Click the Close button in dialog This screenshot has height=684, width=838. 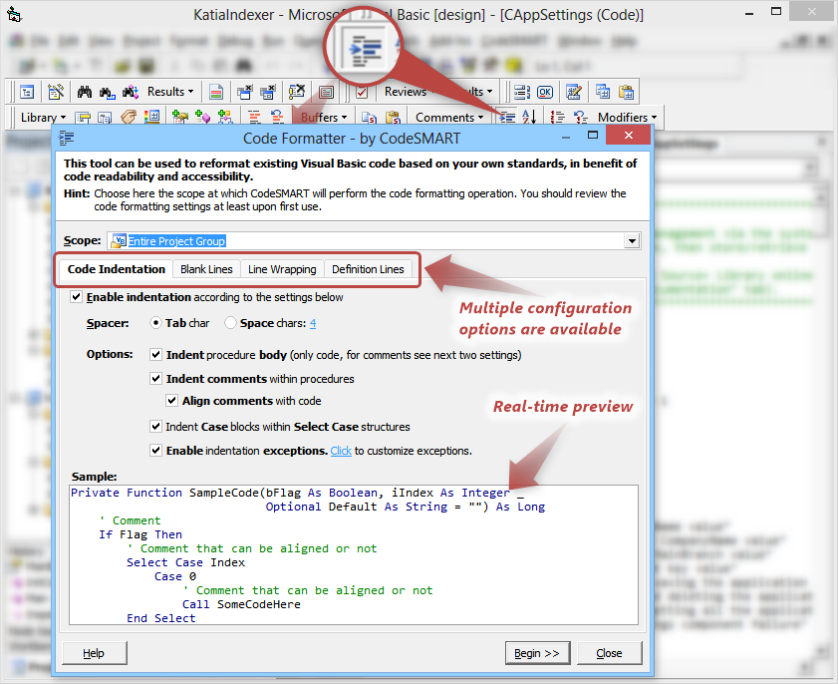click(609, 653)
